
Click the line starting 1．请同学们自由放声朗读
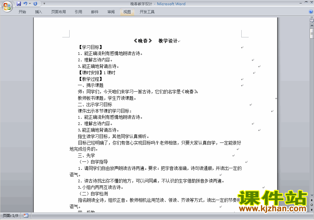(x=159, y=168)
